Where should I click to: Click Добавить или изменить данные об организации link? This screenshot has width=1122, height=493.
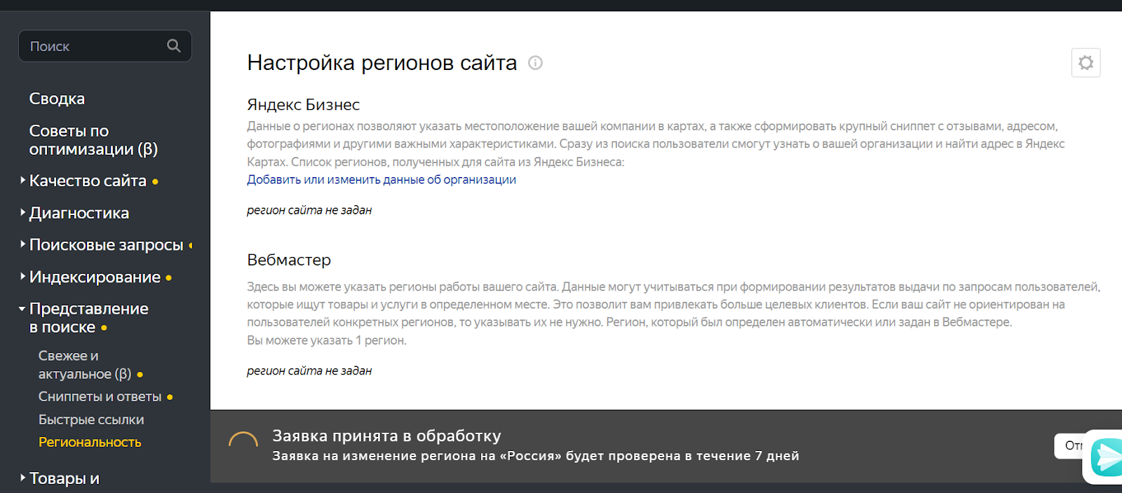click(x=381, y=180)
